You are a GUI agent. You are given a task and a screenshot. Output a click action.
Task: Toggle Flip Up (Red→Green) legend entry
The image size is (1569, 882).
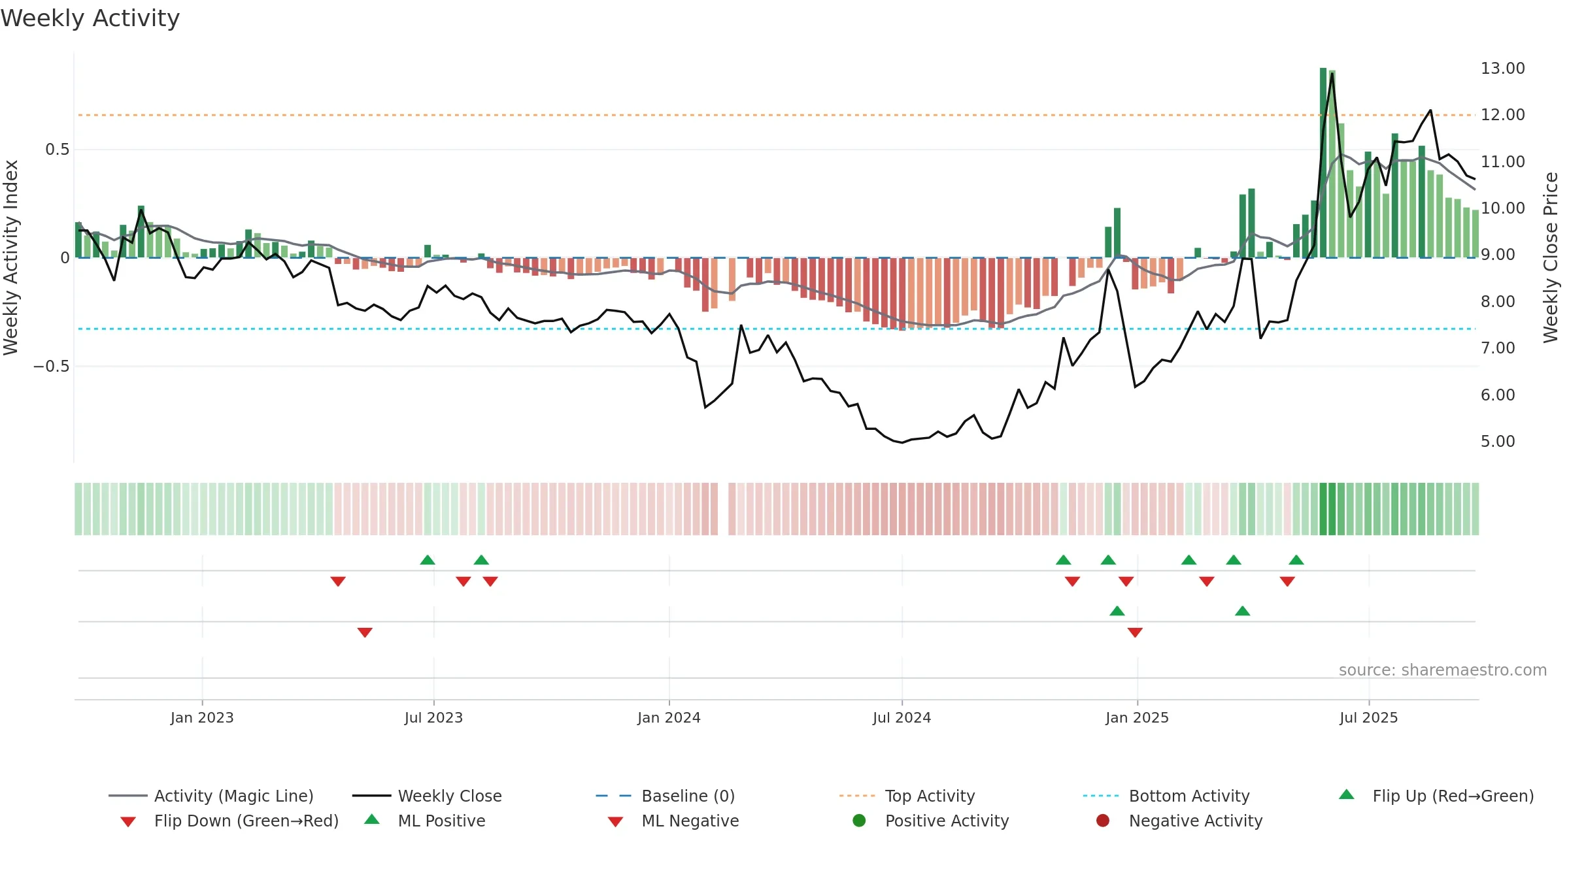(1436, 796)
